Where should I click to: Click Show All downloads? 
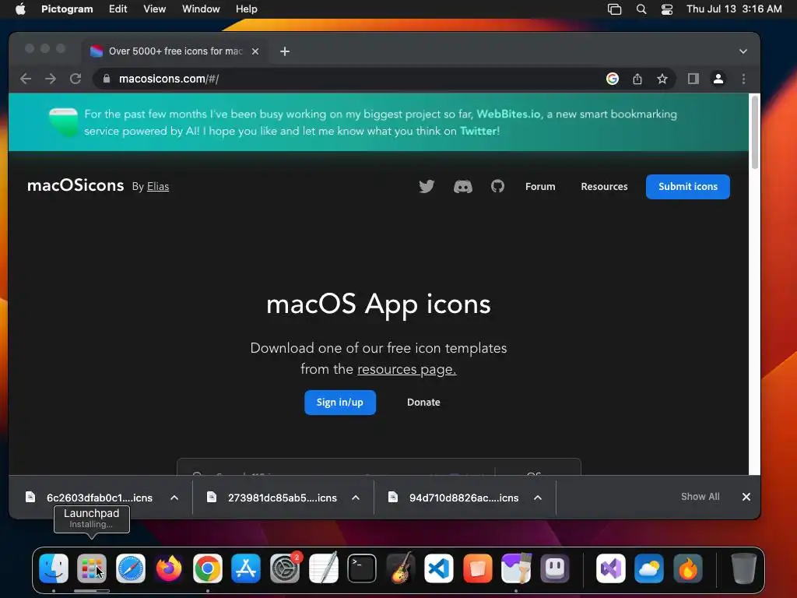(700, 497)
